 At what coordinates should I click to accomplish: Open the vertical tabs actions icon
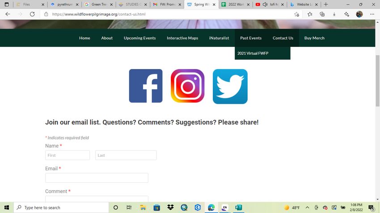pyautogui.click(x=7, y=4)
